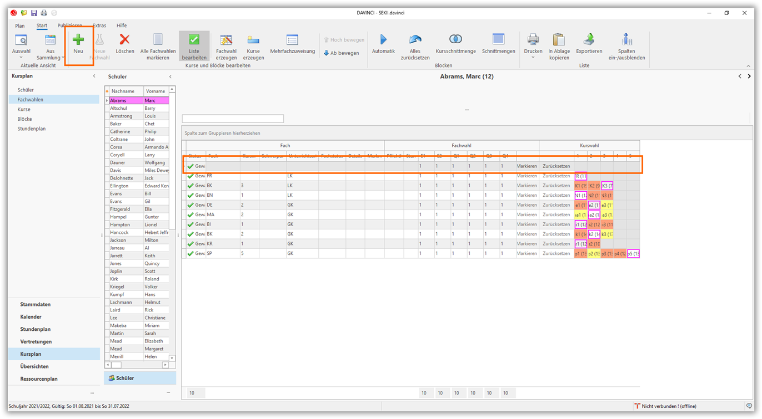This screenshot has width=762, height=419.
Task: Click Markieren in the EK row
Action: pyautogui.click(x=527, y=186)
